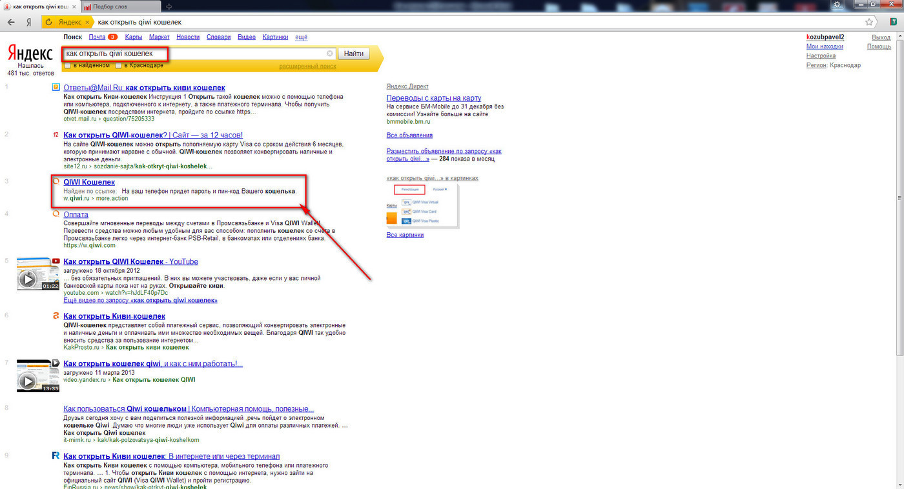Enable the 'в найденном' checkbox

point(68,65)
